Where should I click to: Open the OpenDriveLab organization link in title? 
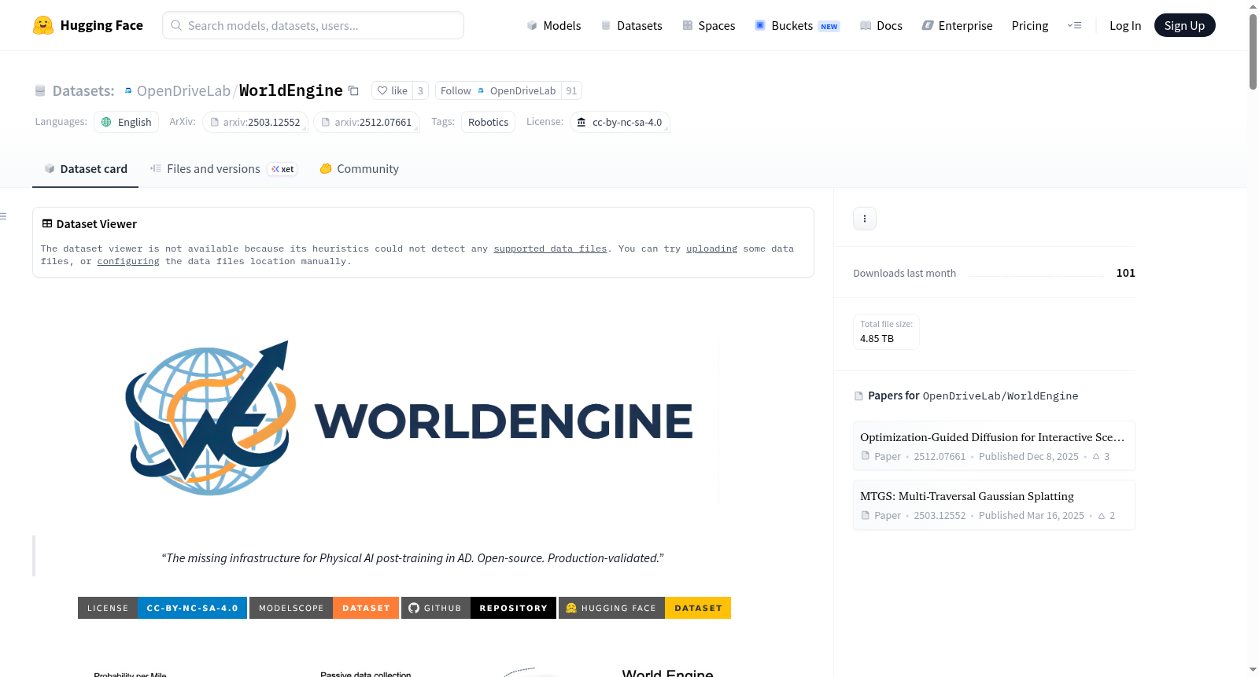point(183,90)
